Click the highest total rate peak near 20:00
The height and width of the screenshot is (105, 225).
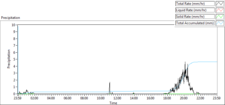click(185, 62)
